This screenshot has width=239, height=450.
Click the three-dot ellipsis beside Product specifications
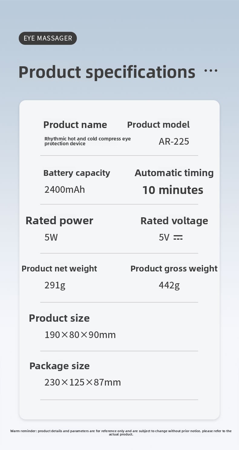211,71
